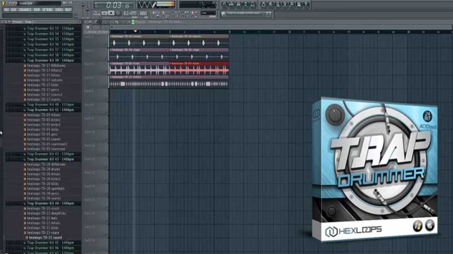Click the green playback icon in playlist toolbar
This screenshot has width=453, height=254.
click(x=133, y=22)
